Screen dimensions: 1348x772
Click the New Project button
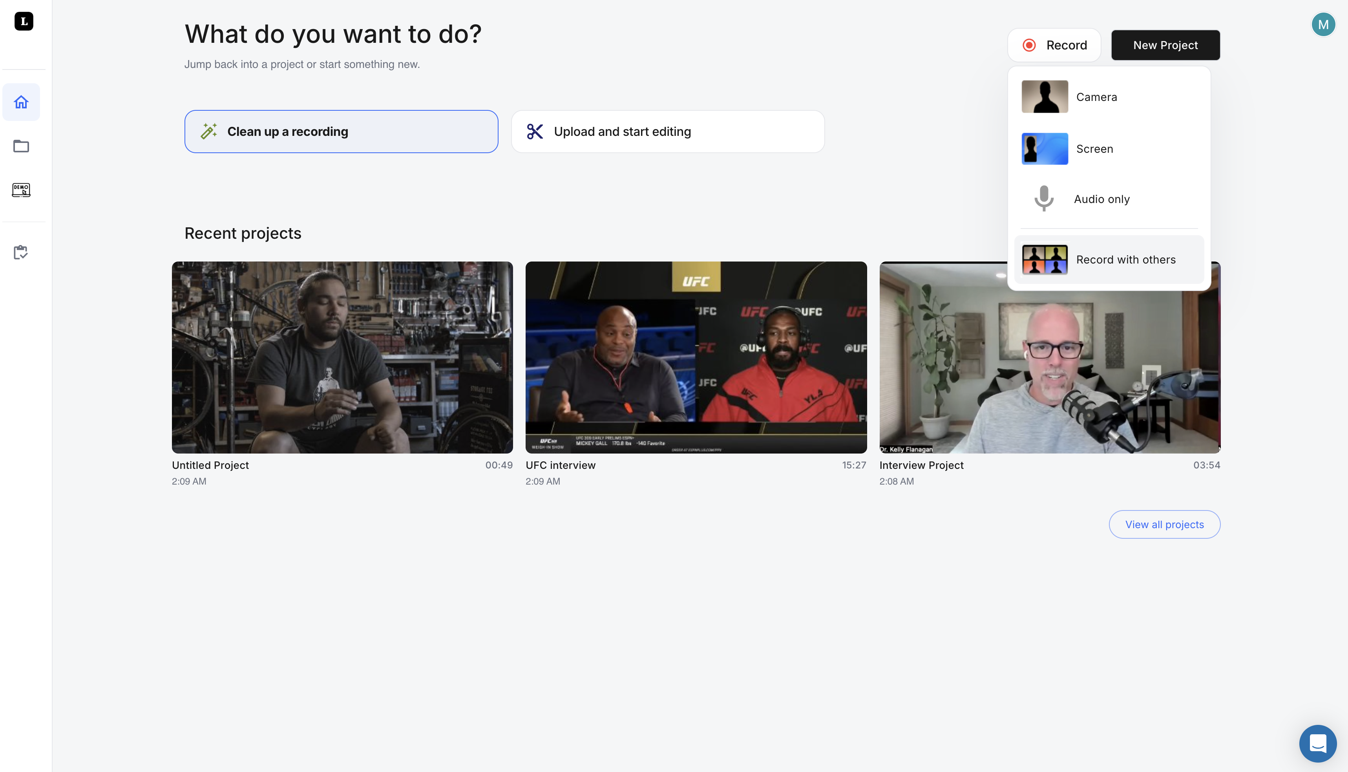click(1165, 45)
